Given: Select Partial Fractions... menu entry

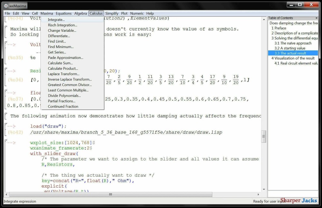Looking at the screenshot, I should 72,101.
